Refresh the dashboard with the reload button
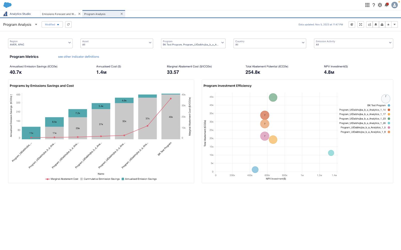The width and height of the screenshot is (401, 250). coord(68,24)
